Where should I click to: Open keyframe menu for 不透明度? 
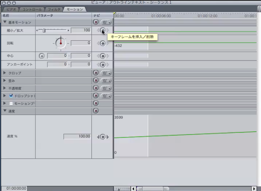(106, 88)
